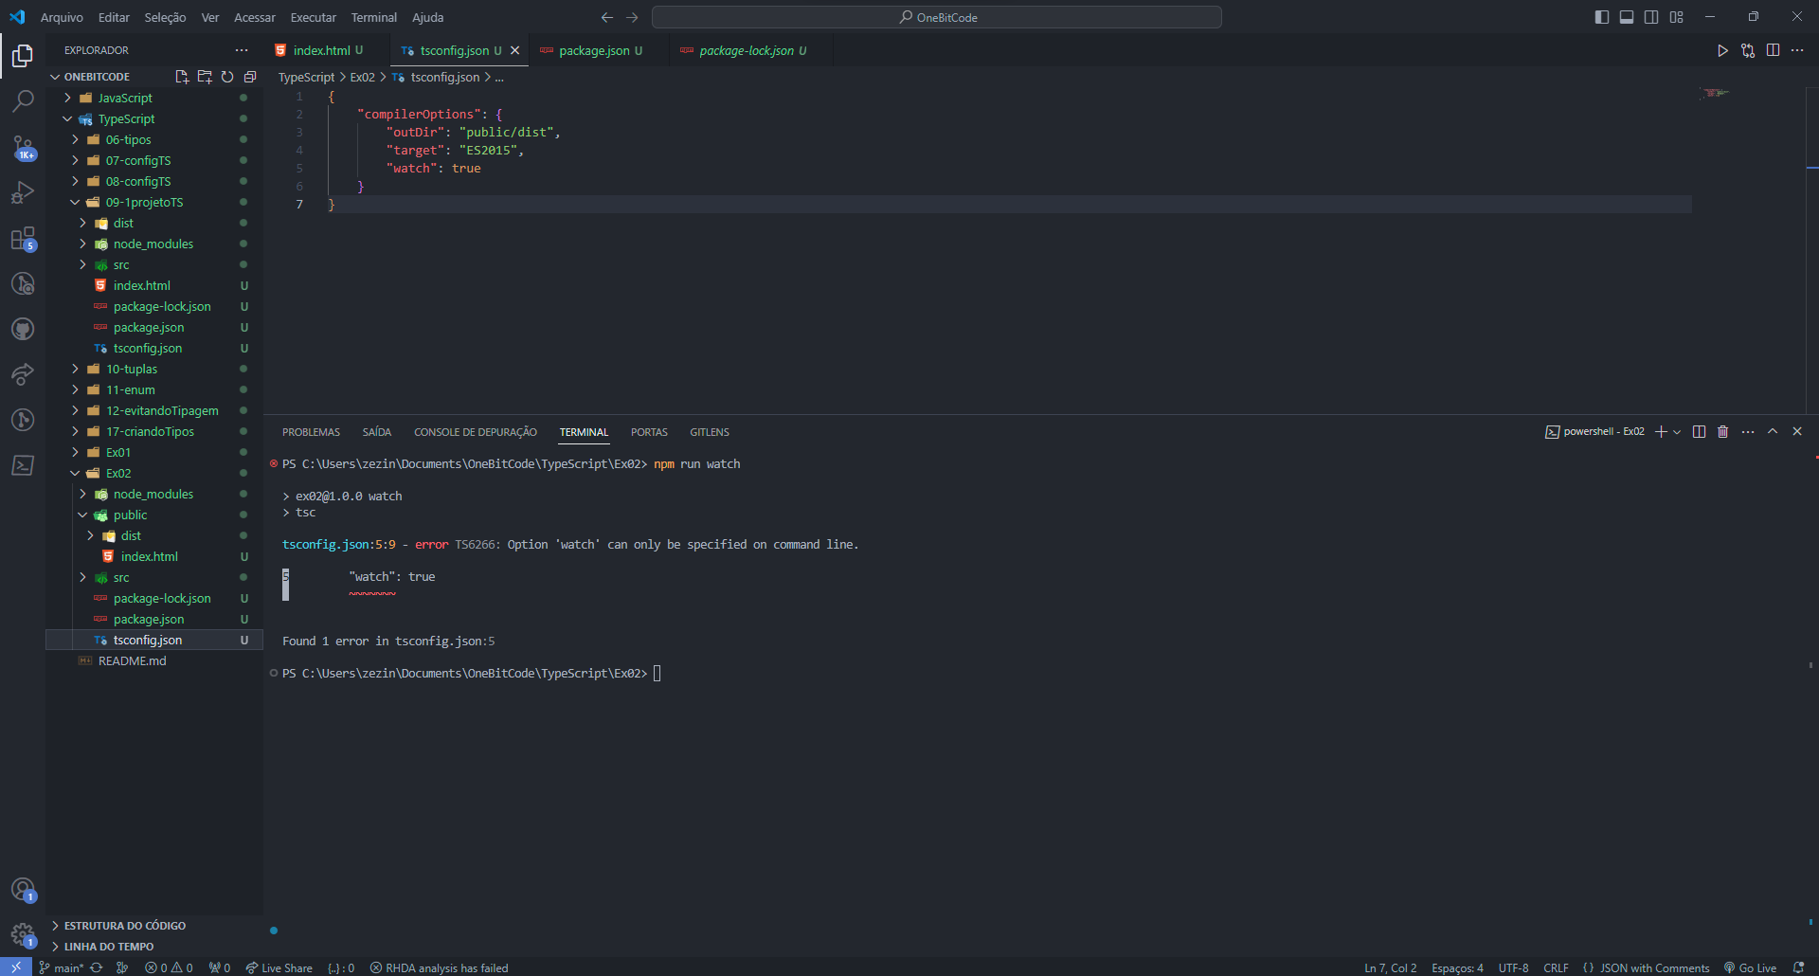
Task: Collapse all folders in explorer
Action: [x=250, y=77]
